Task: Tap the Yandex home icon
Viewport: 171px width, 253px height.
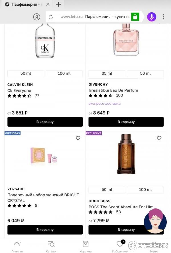Action: click(x=37, y=17)
